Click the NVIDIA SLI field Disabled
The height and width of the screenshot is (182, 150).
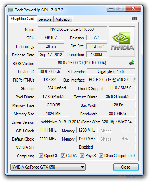tap(86, 147)
